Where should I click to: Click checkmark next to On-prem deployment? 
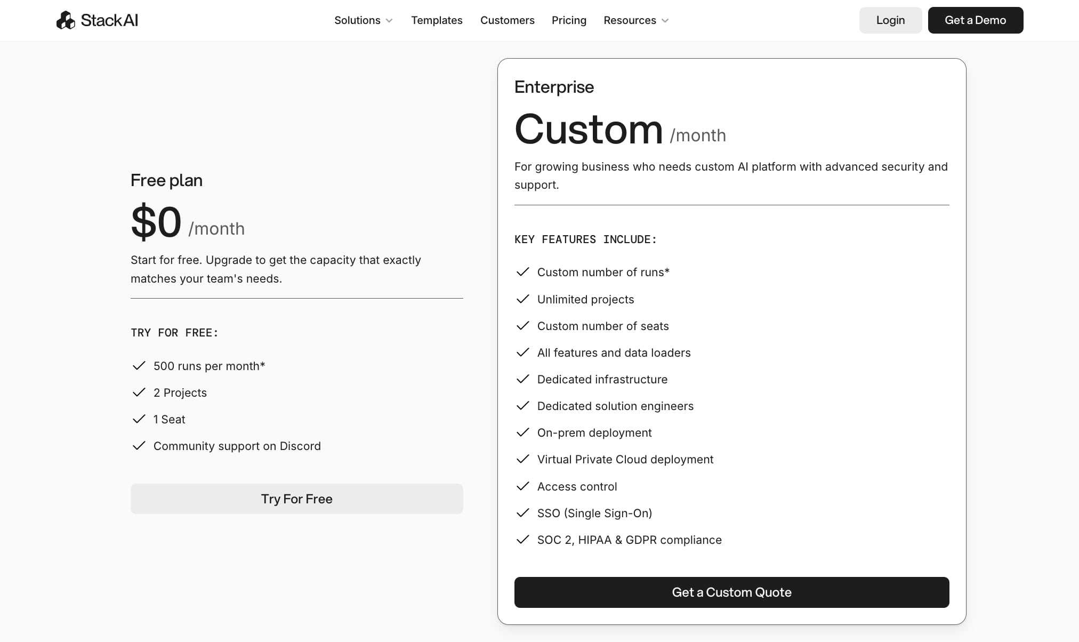(522, 432)
